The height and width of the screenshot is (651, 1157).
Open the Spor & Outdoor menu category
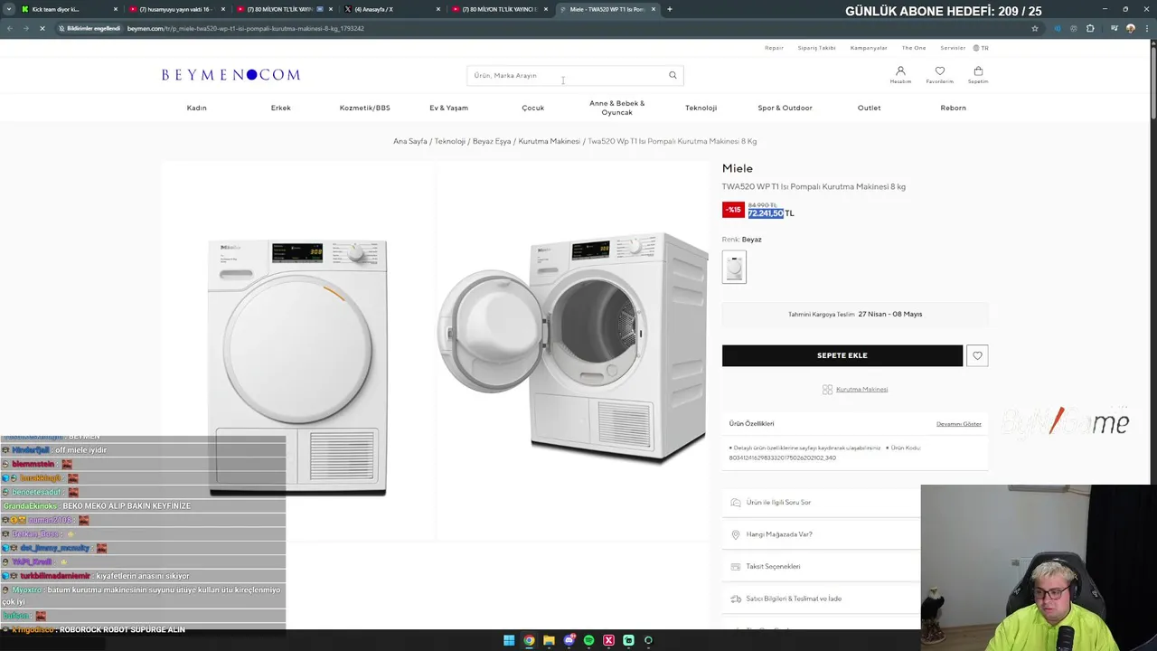click(785, 108)
